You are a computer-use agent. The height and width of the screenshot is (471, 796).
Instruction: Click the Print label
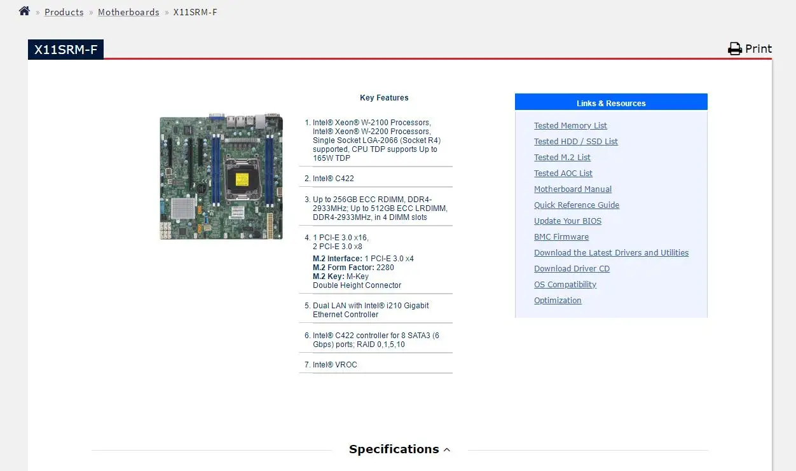[758, 49]
